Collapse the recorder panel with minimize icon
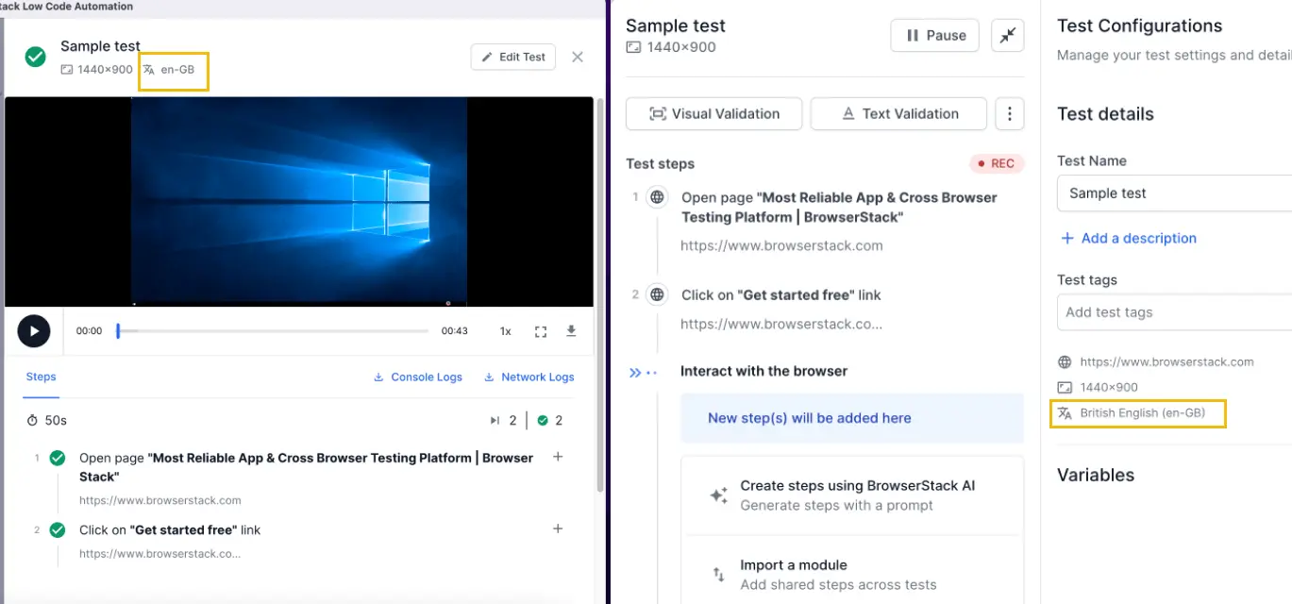 tap(1008, 36)
